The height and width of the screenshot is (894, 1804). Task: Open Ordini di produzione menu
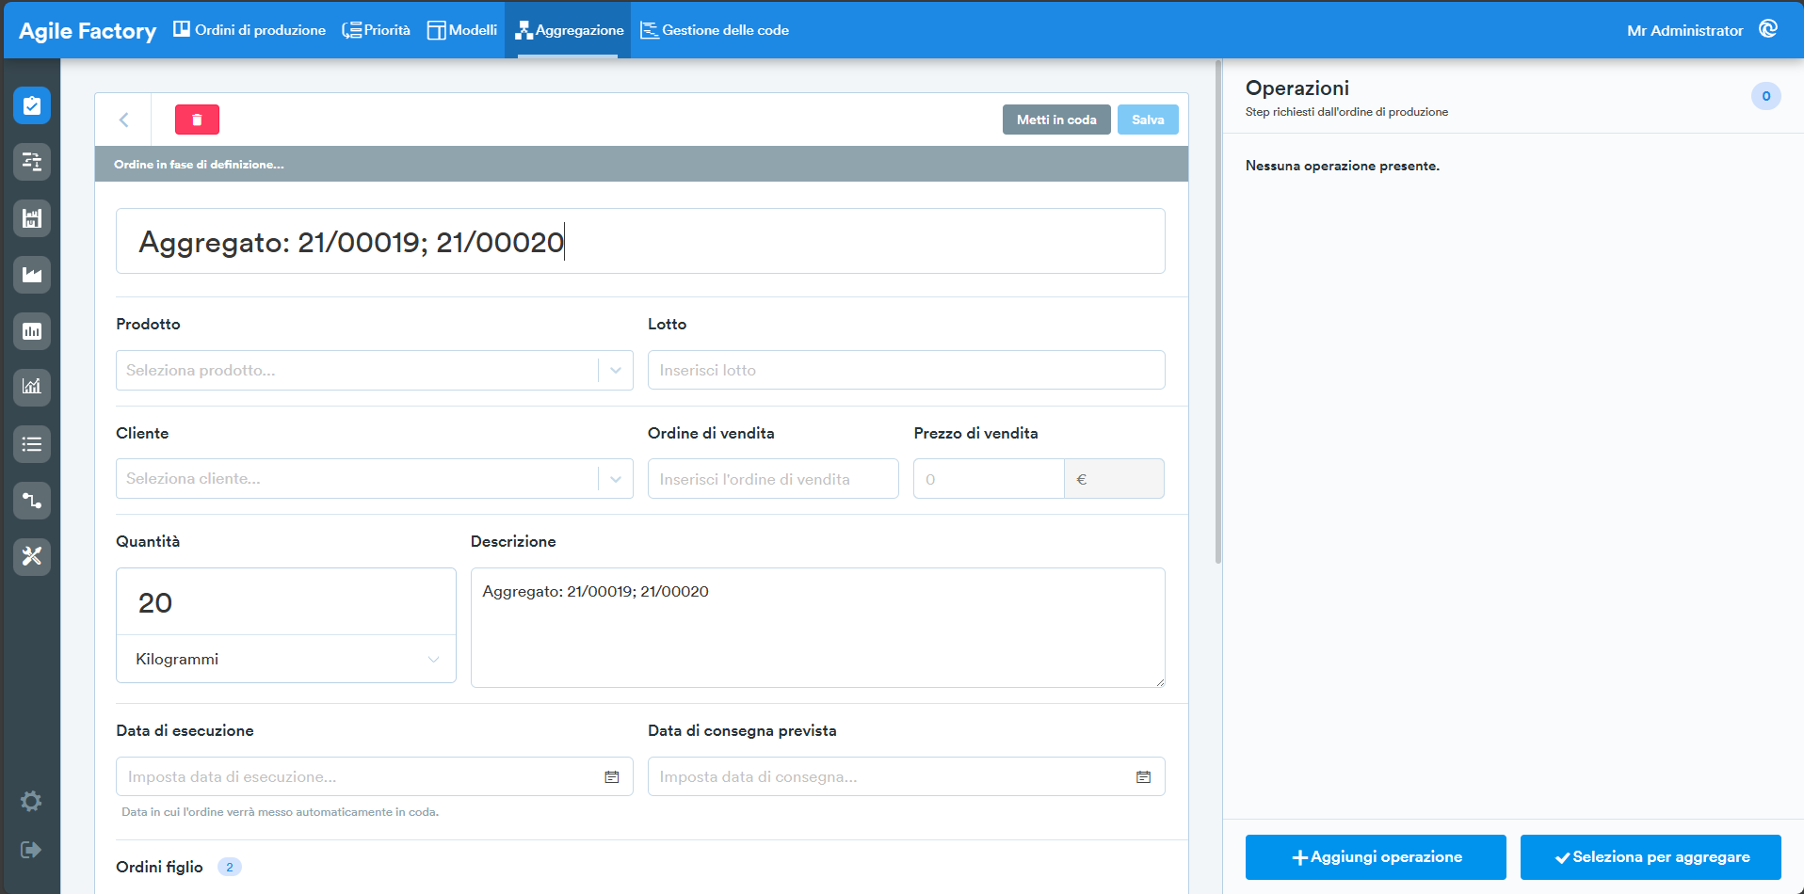tap(250, 30)
